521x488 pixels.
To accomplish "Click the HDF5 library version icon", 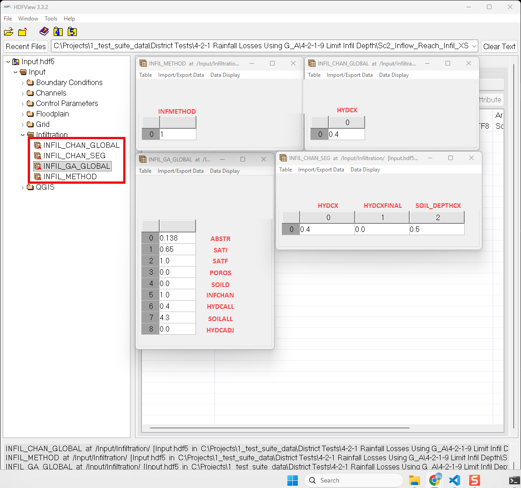I will point(72,31).
